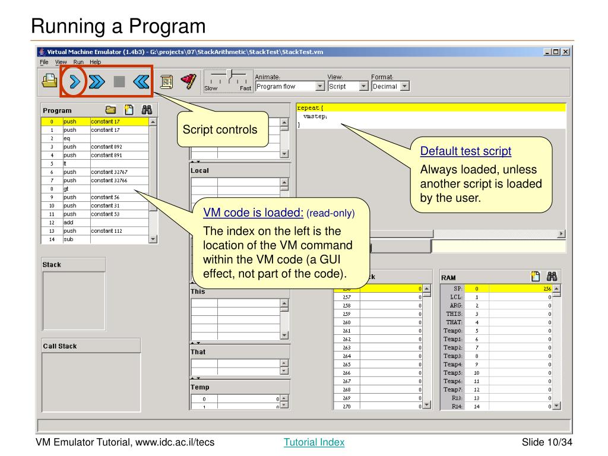Click the repeat line in script pane
The height and width of the screenshot is (456, 608).
point(431,108)
